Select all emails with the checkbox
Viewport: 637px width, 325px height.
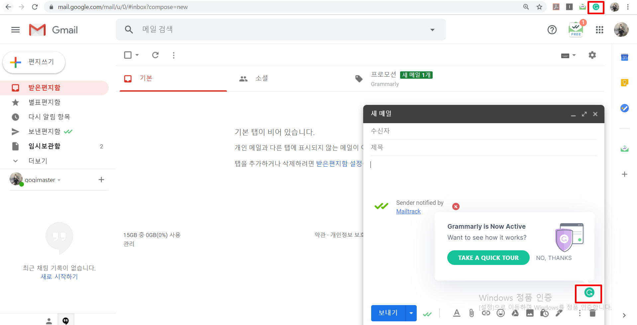(x=128, y=55)
